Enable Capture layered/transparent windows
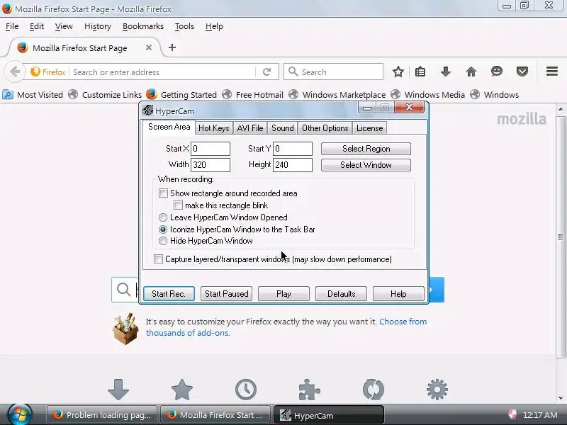Screen dimensions: 567x425 tap(158, 259)
